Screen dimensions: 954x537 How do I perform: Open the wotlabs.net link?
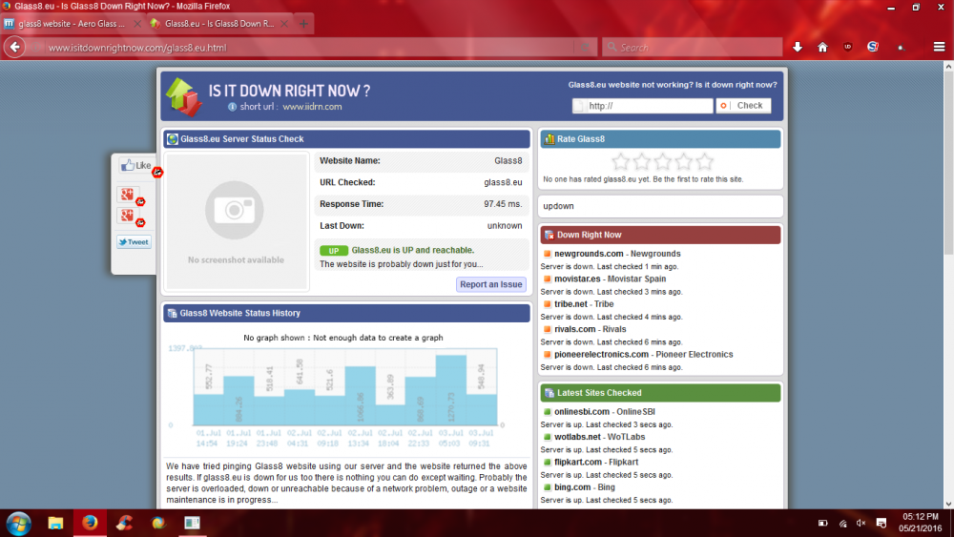pyautogui.click(x=577, y=437)
